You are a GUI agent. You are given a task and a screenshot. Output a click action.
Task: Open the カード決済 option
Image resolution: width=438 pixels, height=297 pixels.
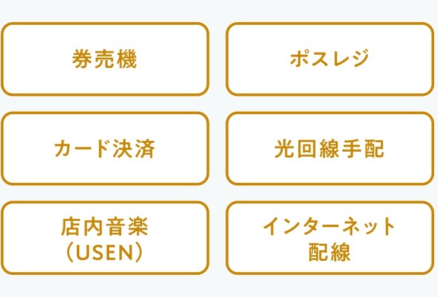105,148
